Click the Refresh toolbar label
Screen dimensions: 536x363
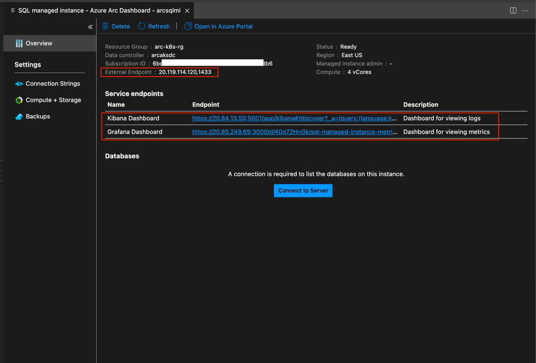159,26
